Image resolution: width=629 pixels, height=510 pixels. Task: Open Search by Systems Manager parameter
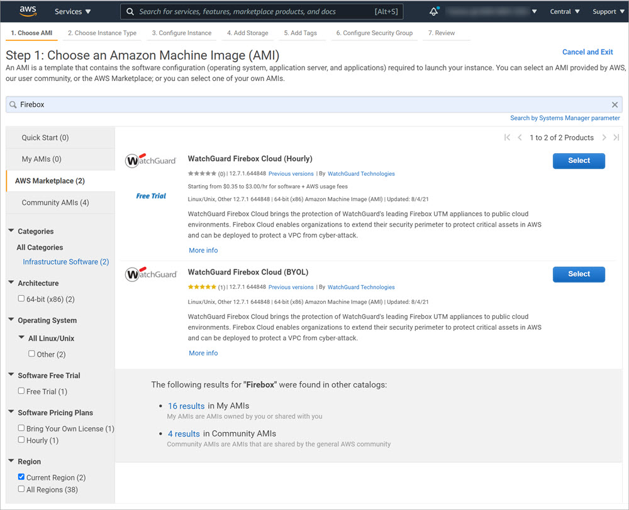coord(564,117)
